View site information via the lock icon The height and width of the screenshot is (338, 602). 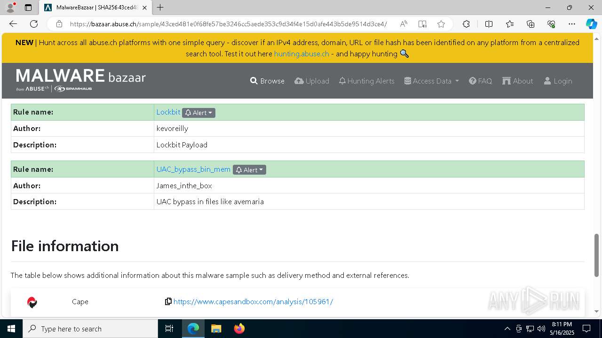tap(59, 24)
